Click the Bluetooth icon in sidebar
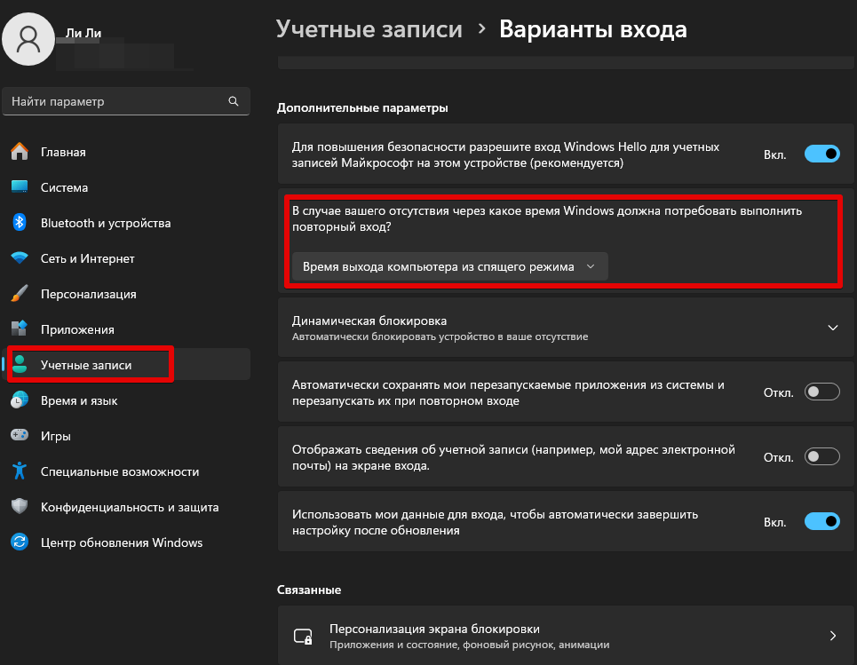Viewport: 857px width, 665px height. pyautogui.click(x=20, y=222)
